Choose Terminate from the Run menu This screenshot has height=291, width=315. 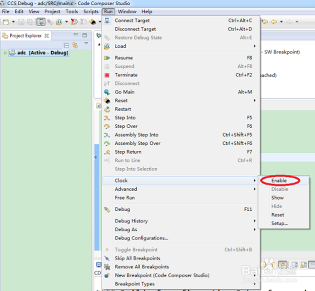(181, 75)
